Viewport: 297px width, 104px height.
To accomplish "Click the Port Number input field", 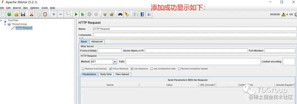I will click(280, 51).
